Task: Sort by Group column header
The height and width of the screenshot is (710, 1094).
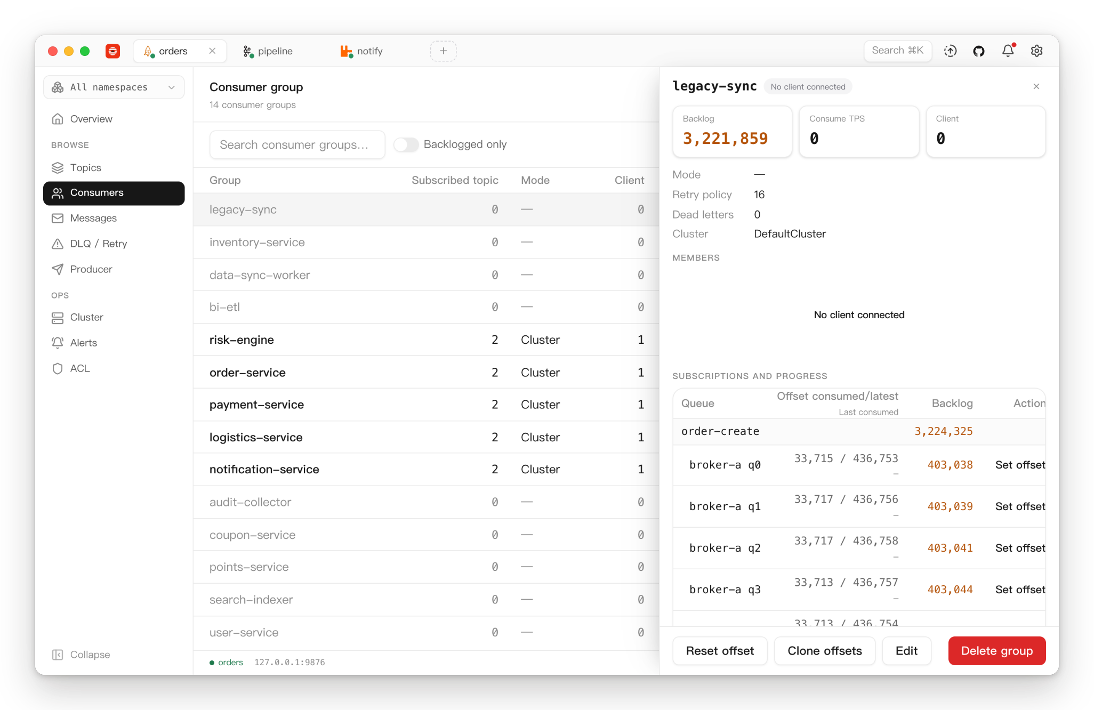Action: (x=225, y=181)
